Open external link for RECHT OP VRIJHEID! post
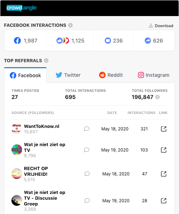Image resolution: width=179 pixels, height=214 pixels. pyautogui.click(x=164, y=174)
